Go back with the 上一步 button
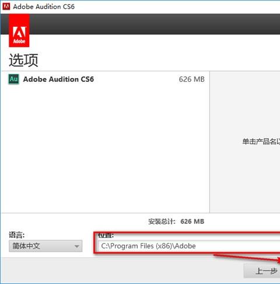Image resolution: width=280 pixels, height=284 pixels. 262,271
